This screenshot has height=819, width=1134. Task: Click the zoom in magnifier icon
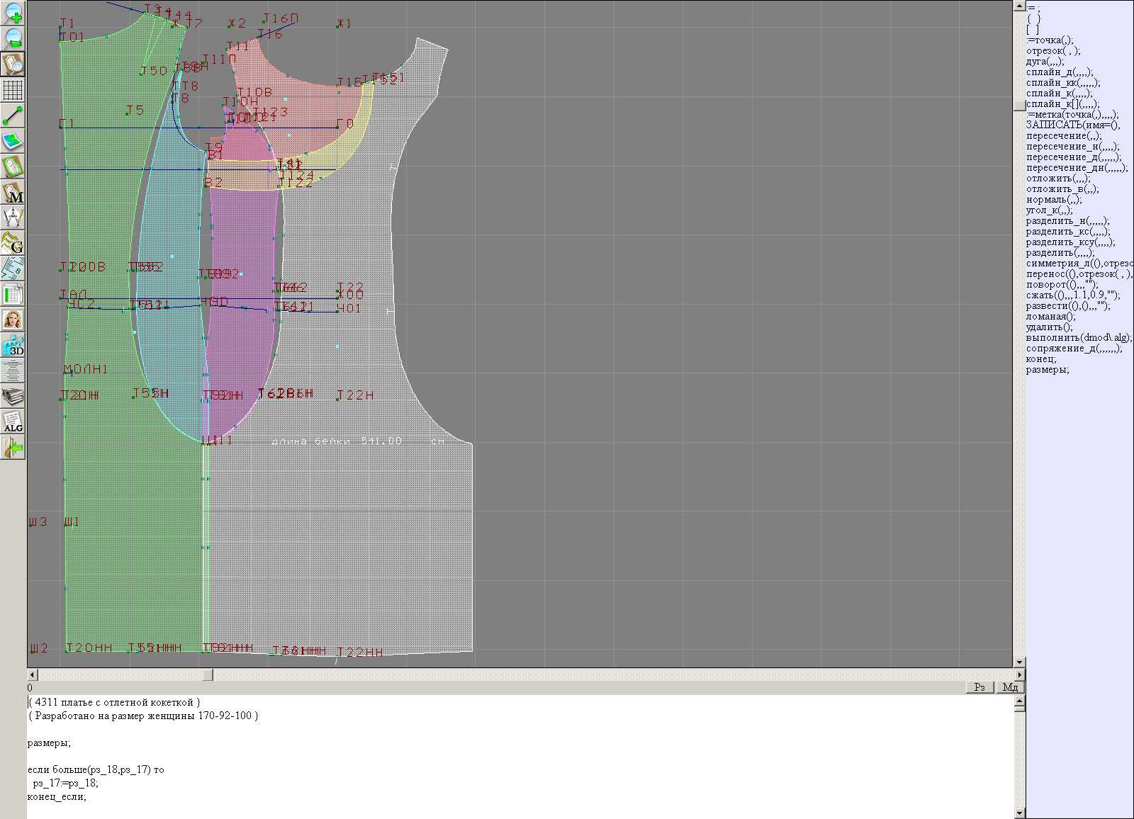13,13
